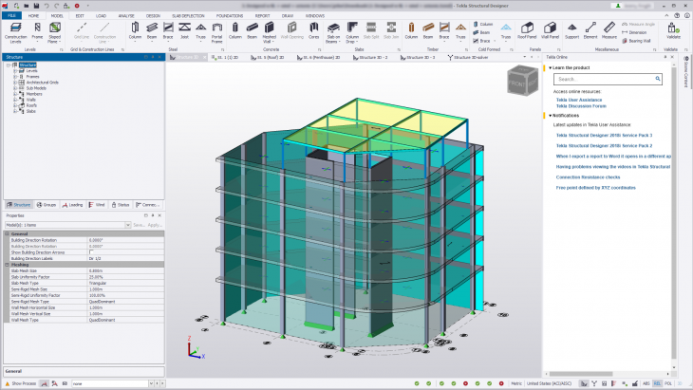Select the Steel Beam tool
The height and width of the screenshot is (390, 693).
152,31
